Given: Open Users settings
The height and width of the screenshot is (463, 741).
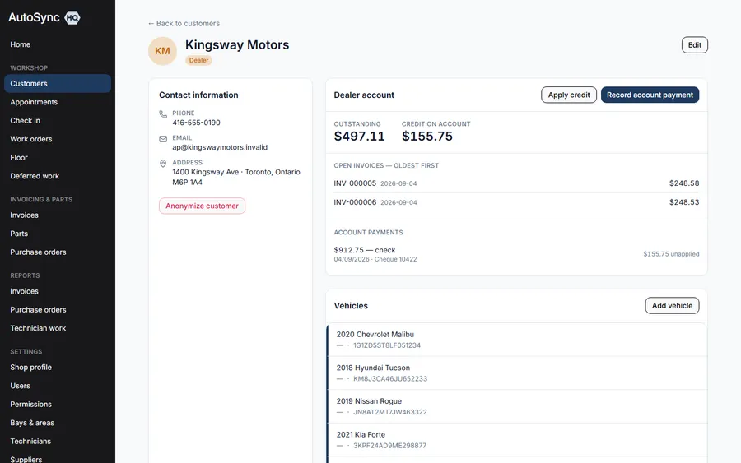Looking at the screenshot, I should point(58,386).
